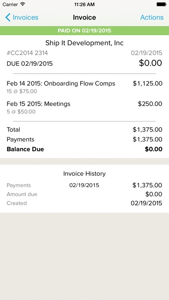Tap the battery icon in status bar

pos(161,4)
